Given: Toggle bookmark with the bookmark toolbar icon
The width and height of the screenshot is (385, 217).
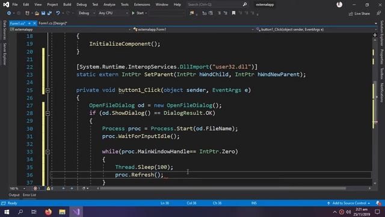Looking at the screenshot, I should (x=233, y=13).
